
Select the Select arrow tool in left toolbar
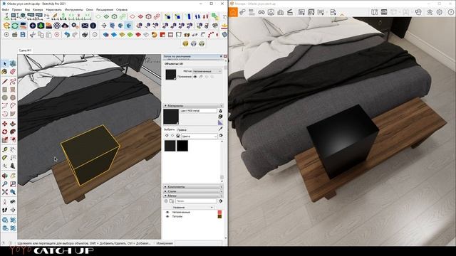[5, 63]
